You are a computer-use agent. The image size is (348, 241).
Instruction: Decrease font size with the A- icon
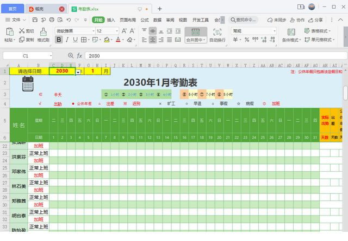coord(133,31)
